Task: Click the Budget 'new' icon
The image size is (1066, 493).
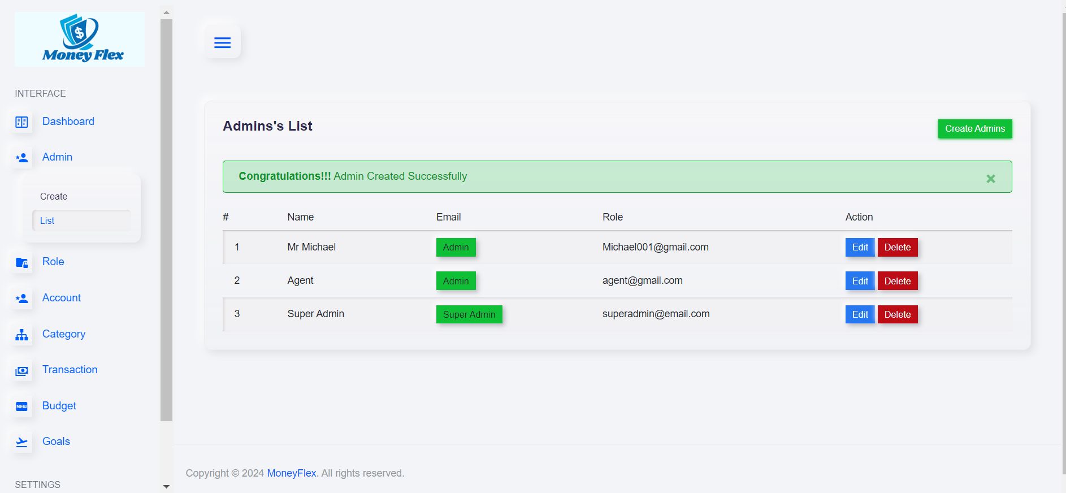Action: pos(22,406)
